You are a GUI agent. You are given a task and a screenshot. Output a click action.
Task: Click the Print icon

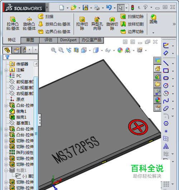(97, 8)
